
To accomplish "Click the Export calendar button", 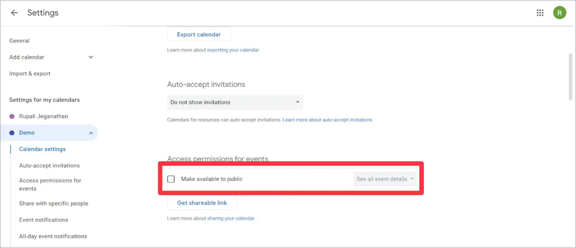I will tap(199, 35).
